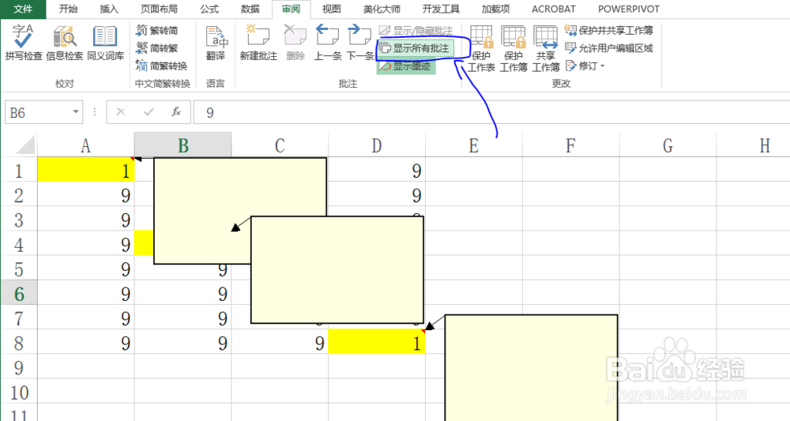Open the 同义词库 thesaurus

coord(105,43)
